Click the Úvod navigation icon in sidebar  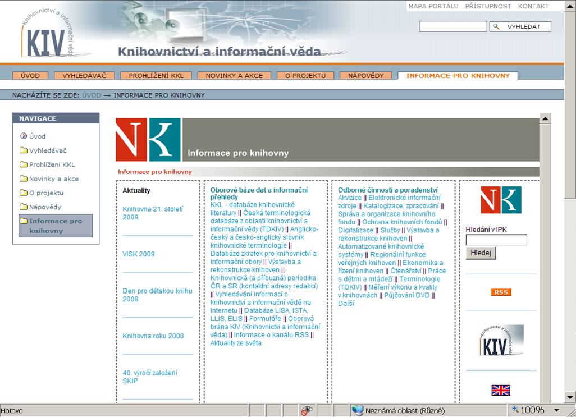[24, 136]
